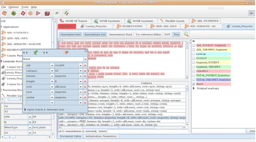Switch to the ADL-STATISTICS tab
The image size is (256, 142).
[205, 21]
